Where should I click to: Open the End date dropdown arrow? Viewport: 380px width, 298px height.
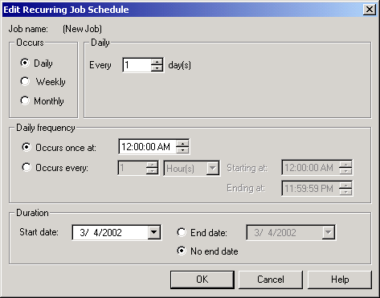[x=329, y=232]
